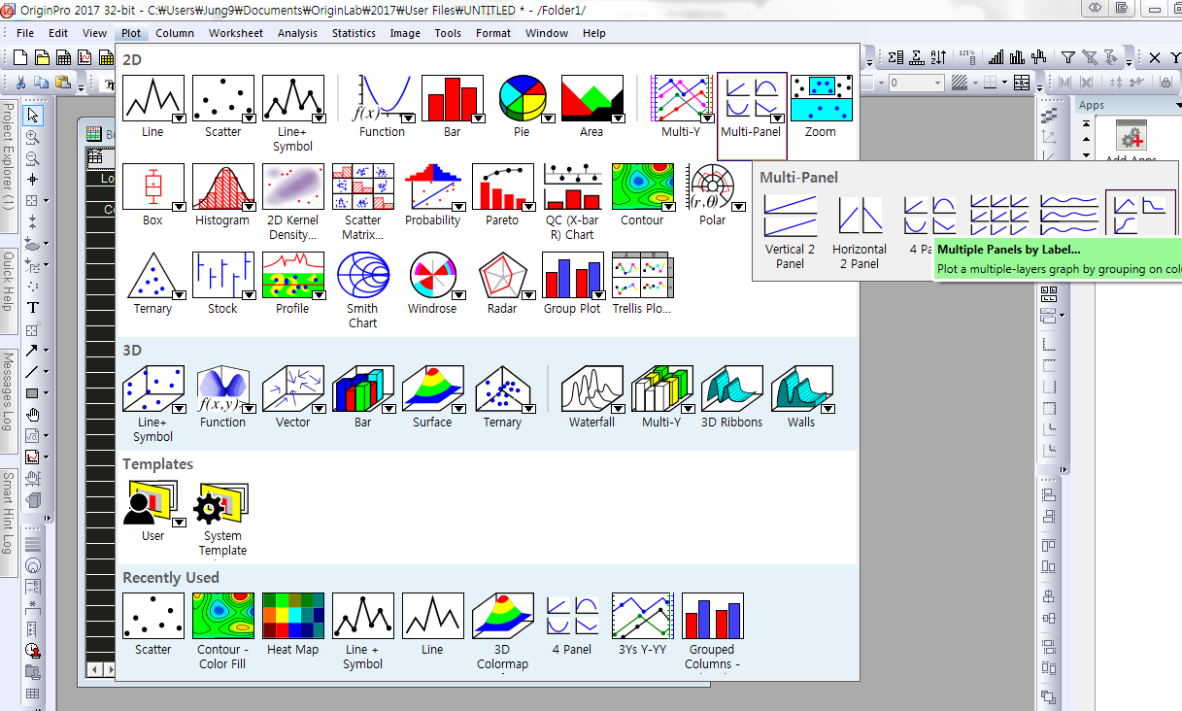This screenshot has width=1182, height=711.
Task: Open the System Template button
Action: [222, 519]
